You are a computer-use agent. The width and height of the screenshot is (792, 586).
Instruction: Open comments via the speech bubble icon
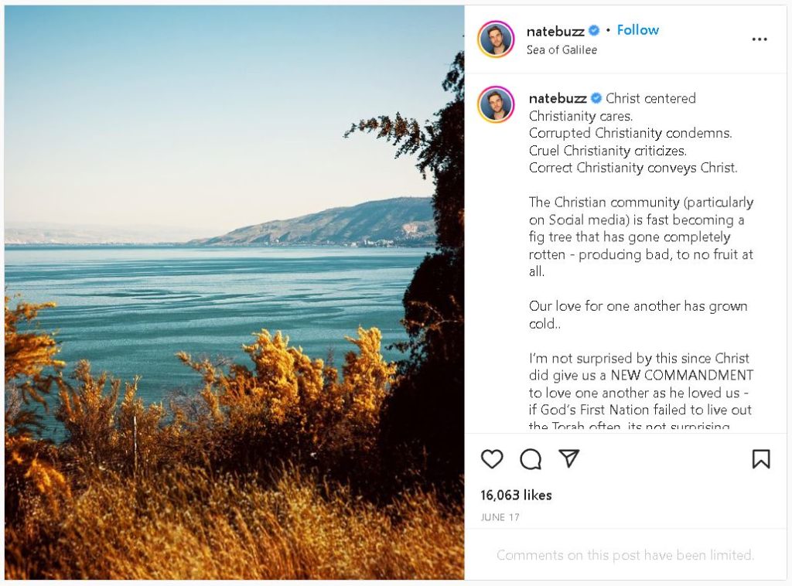(531, 459)
